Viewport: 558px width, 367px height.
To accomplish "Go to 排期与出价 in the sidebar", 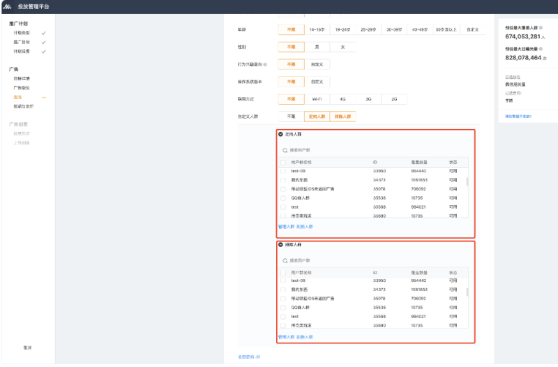I will point(23,107).
